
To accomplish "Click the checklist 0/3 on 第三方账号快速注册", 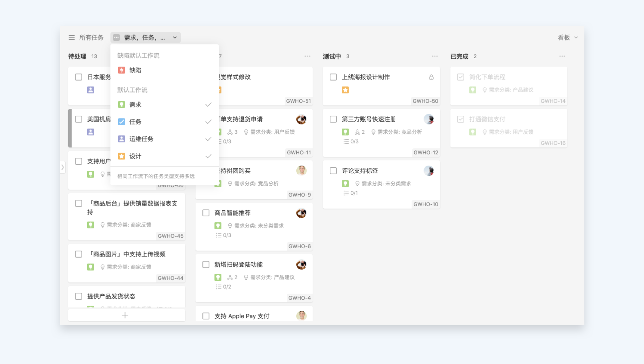I will point(351,142).
